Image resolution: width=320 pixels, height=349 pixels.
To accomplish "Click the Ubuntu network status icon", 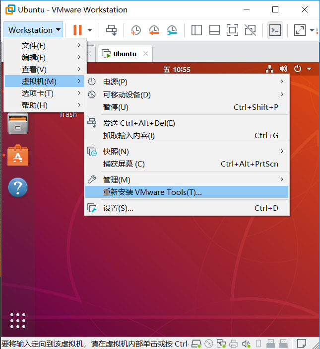I will coord(269,69).
